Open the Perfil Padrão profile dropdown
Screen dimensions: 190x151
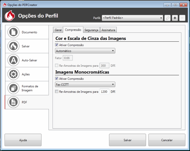tap(132, 18)
